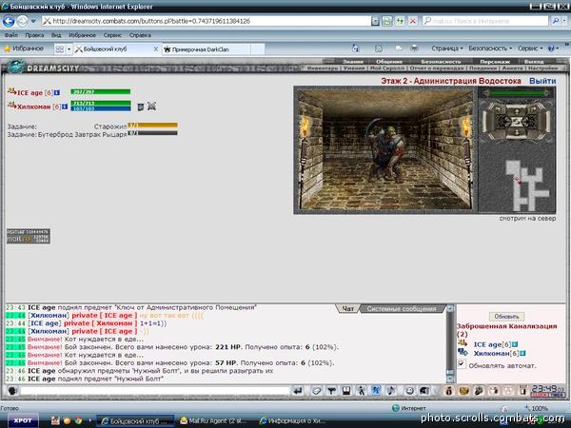
Task: Open the Знания game menu
Action: point(353,62)
